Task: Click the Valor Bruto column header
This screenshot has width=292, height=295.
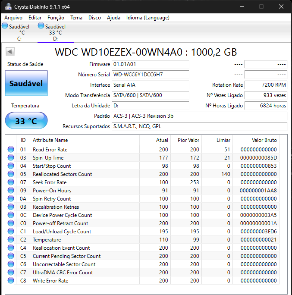Action: (256, 140)
